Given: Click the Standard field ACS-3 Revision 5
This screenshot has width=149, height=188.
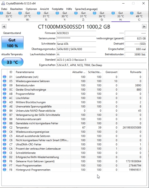Looking at the screenshot, I should click(101, 60).
